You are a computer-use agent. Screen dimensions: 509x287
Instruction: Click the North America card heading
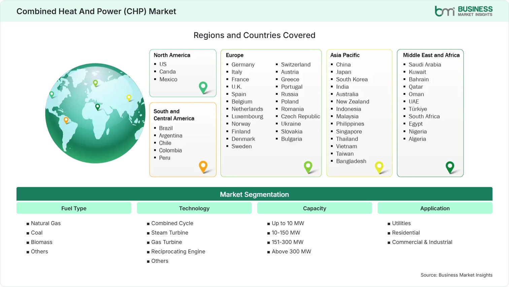pos(172,55)
